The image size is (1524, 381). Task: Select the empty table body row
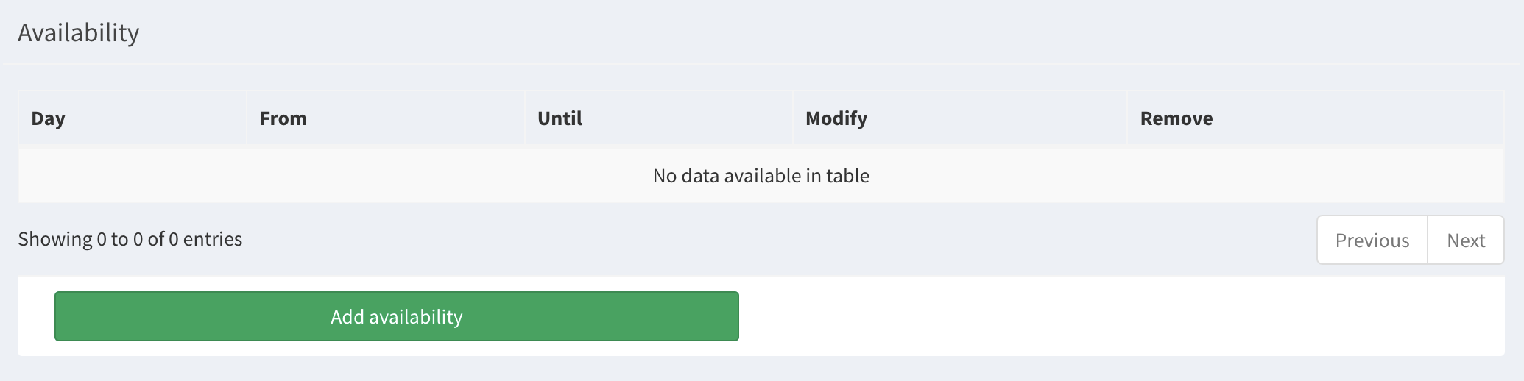coord(761,176)
